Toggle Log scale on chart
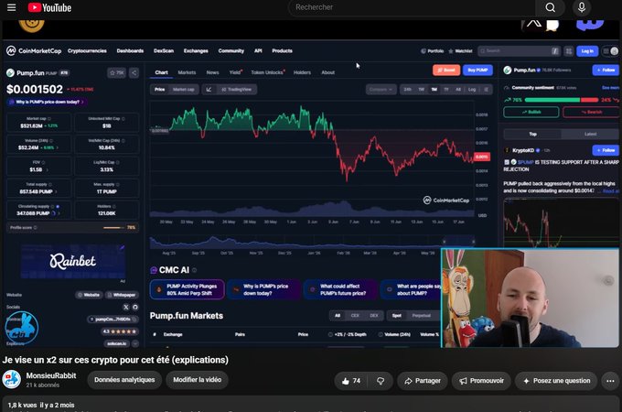The width and height of the screenshot is (622, 412). pyautogui.click(x=472, y=90)
